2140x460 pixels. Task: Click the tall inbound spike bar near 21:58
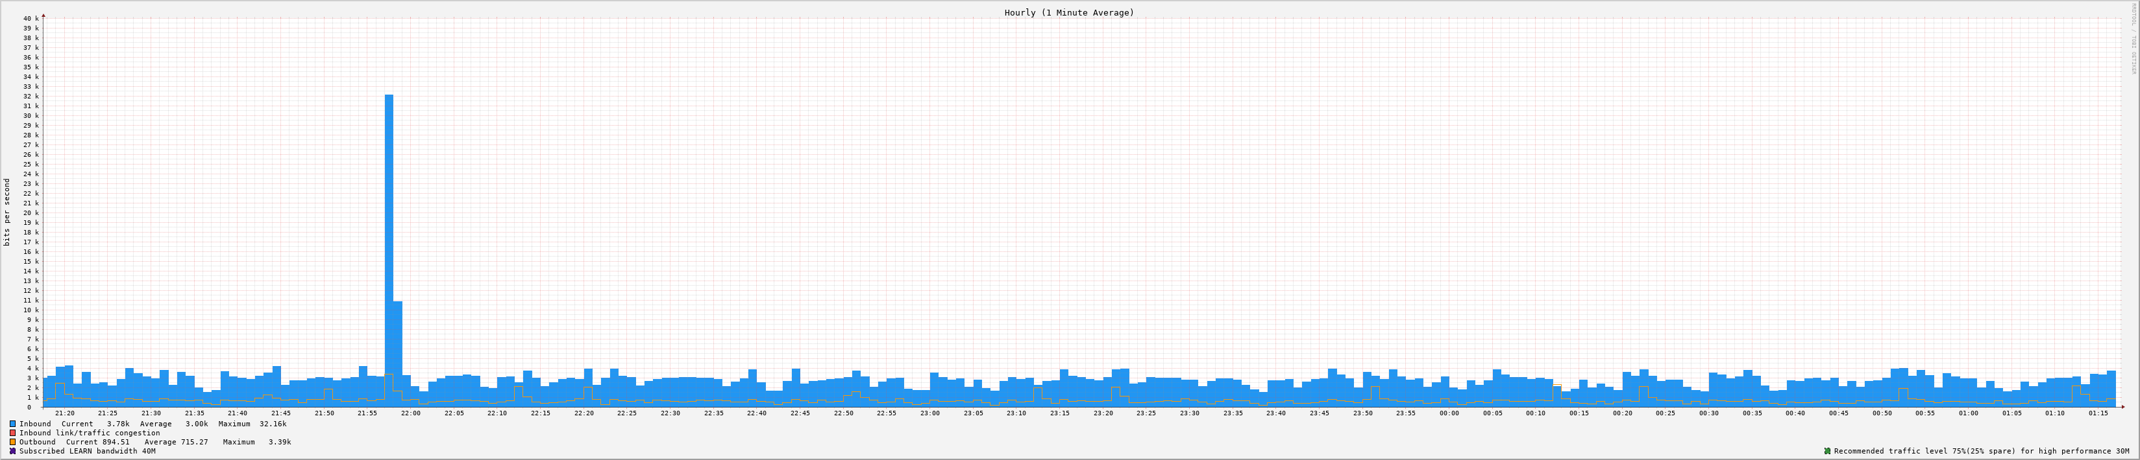389,249
